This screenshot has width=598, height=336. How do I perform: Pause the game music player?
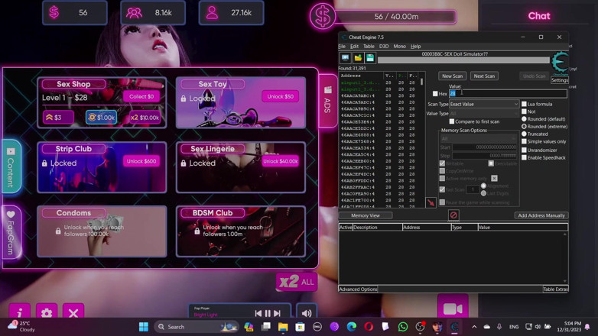tap(268, 313)
